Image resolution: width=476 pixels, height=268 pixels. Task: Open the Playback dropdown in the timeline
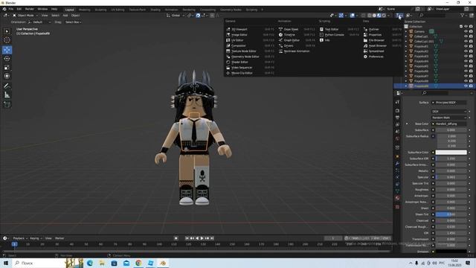20,238
